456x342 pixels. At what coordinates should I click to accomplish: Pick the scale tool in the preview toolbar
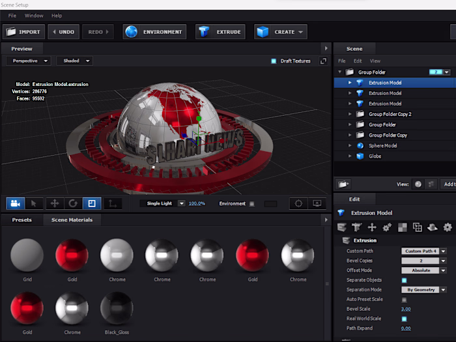pyautogui.click(x=92, y=203)
